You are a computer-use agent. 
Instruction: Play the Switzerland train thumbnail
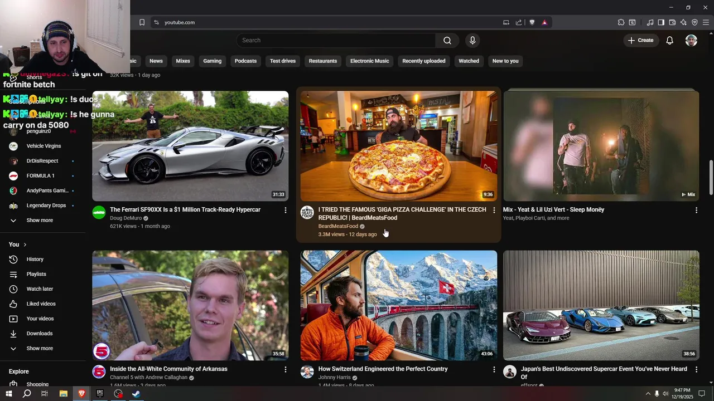(399, 305)
